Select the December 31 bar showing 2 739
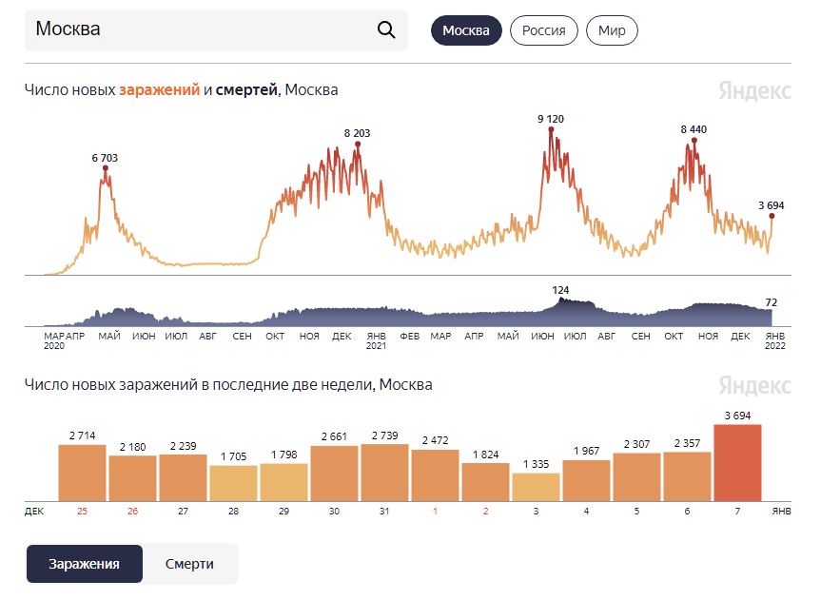The height and width of the screenshot is (600, 840). pos(384,473)
